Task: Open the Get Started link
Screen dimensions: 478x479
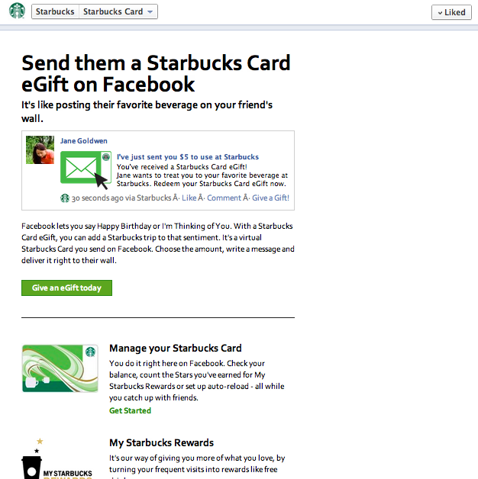Action: [130, 410]
